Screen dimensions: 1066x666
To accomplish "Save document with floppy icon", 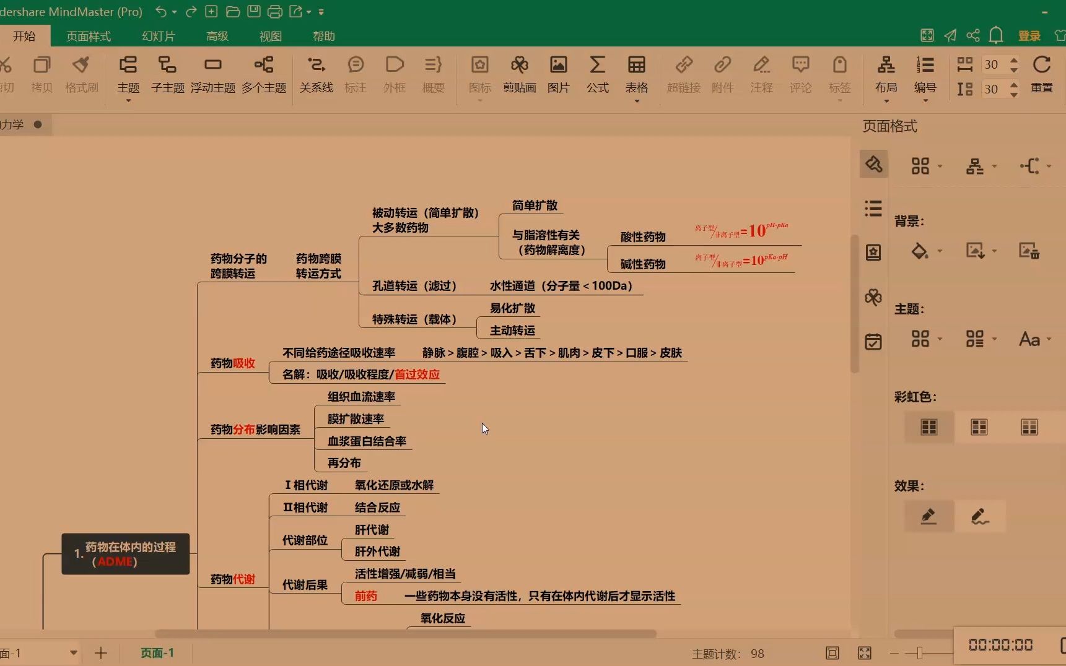I will (254, 11).
